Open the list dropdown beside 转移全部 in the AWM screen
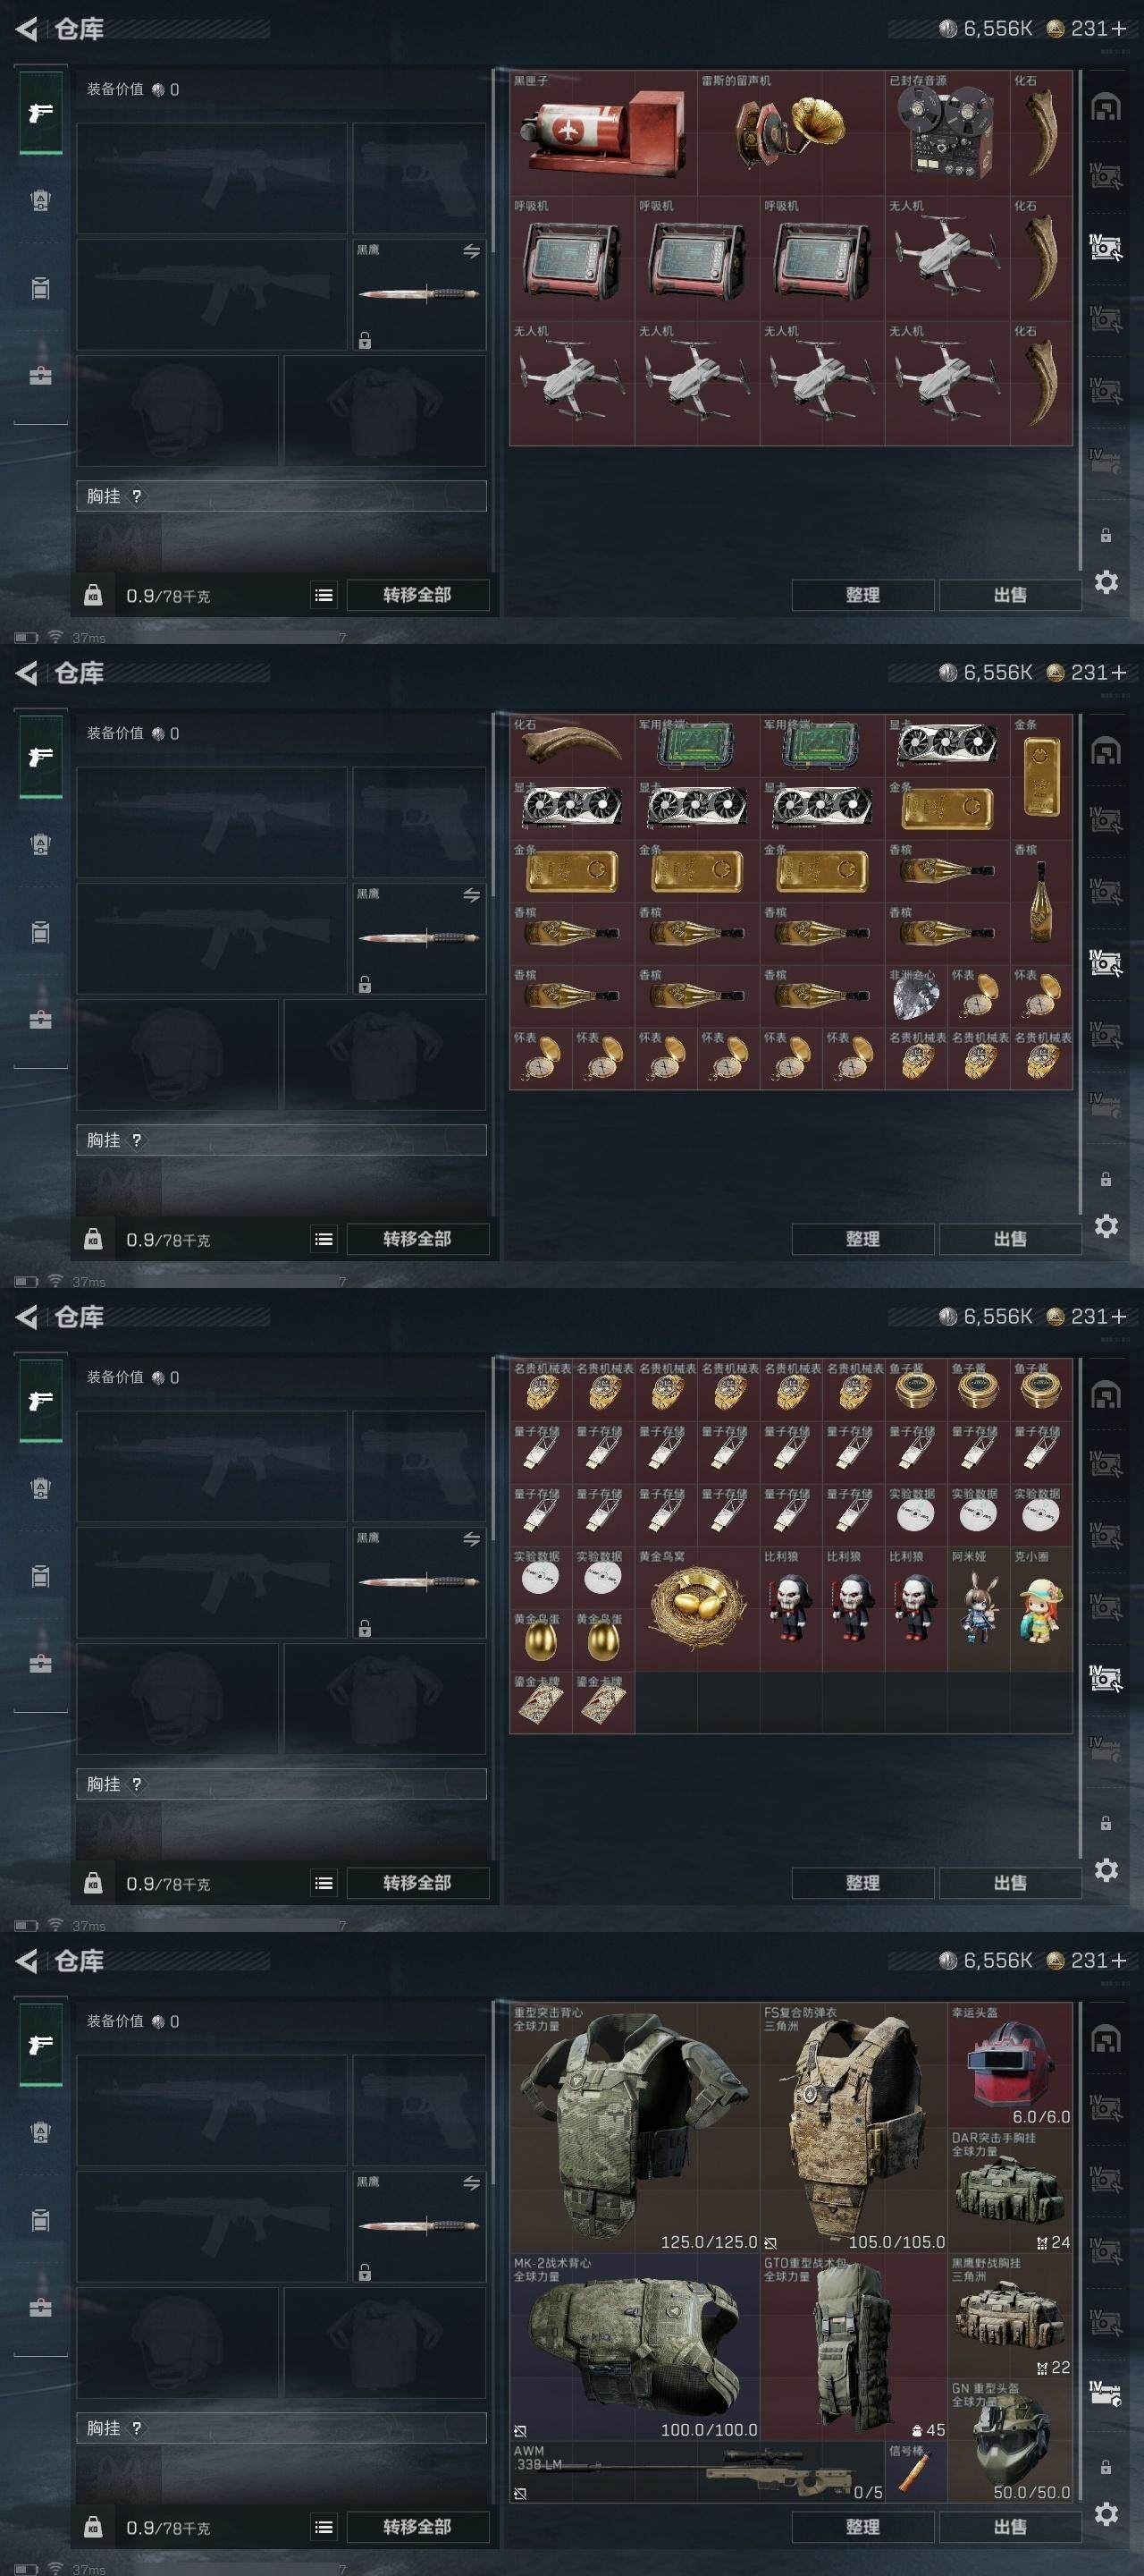1144x2576 pixels. point(324,2527)
